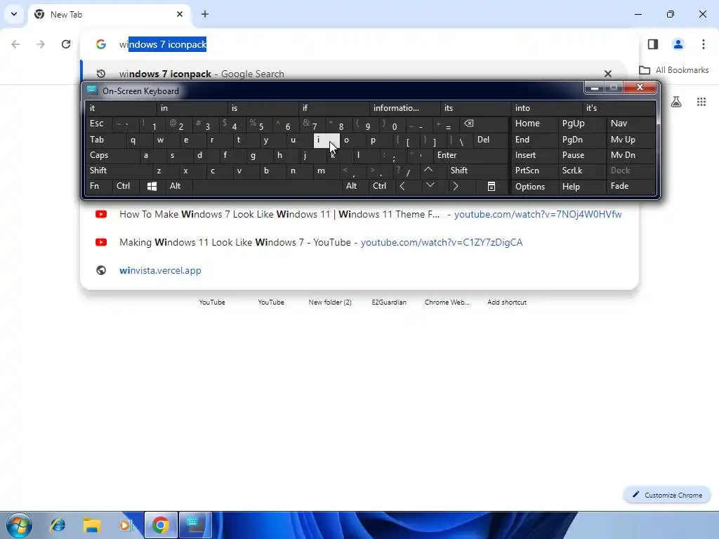Click the Home key
The image size is (719, 539).
point(534,124)
